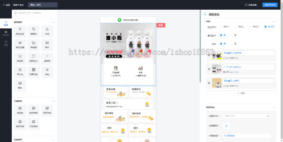Select 样式四 positioning style
283x142 pixels.
(x=265, y=27)
